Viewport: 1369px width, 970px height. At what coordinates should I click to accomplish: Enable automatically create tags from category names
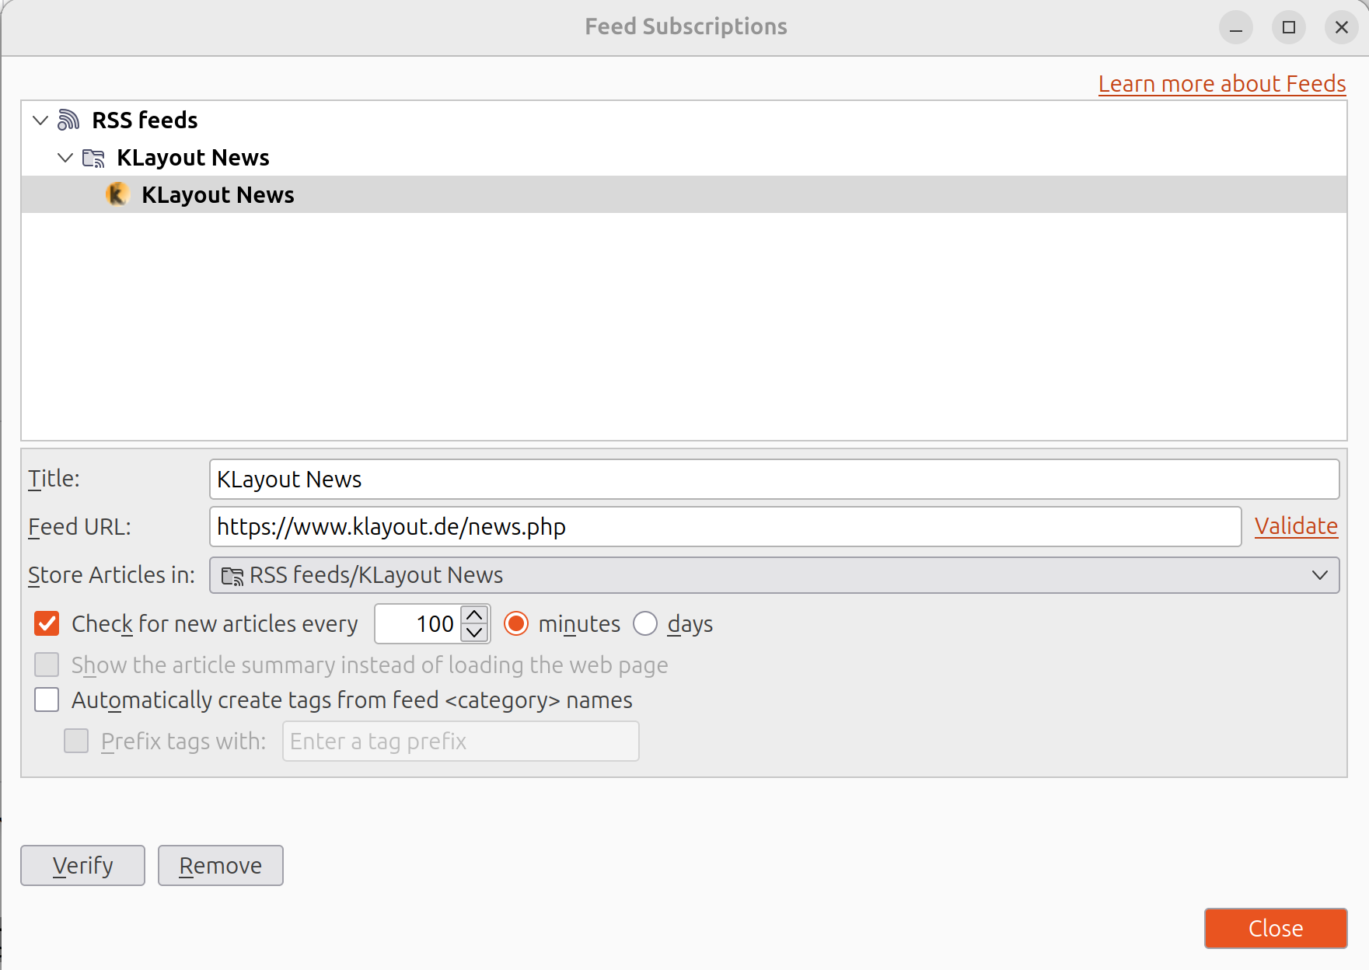[x=47, y=700]
